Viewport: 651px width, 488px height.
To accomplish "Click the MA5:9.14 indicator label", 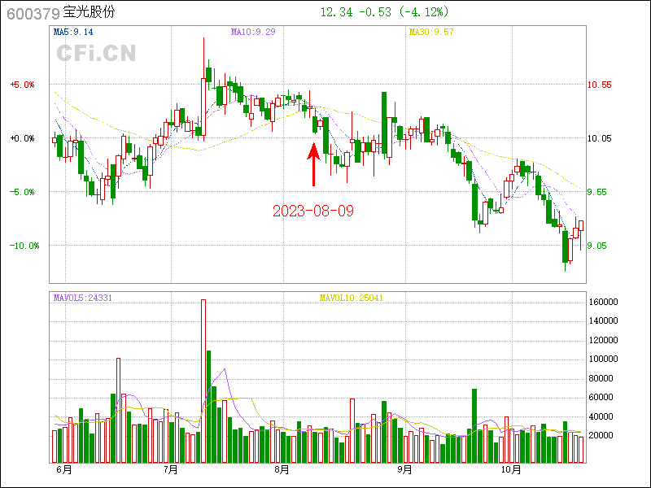I will [x=73, y=33].
